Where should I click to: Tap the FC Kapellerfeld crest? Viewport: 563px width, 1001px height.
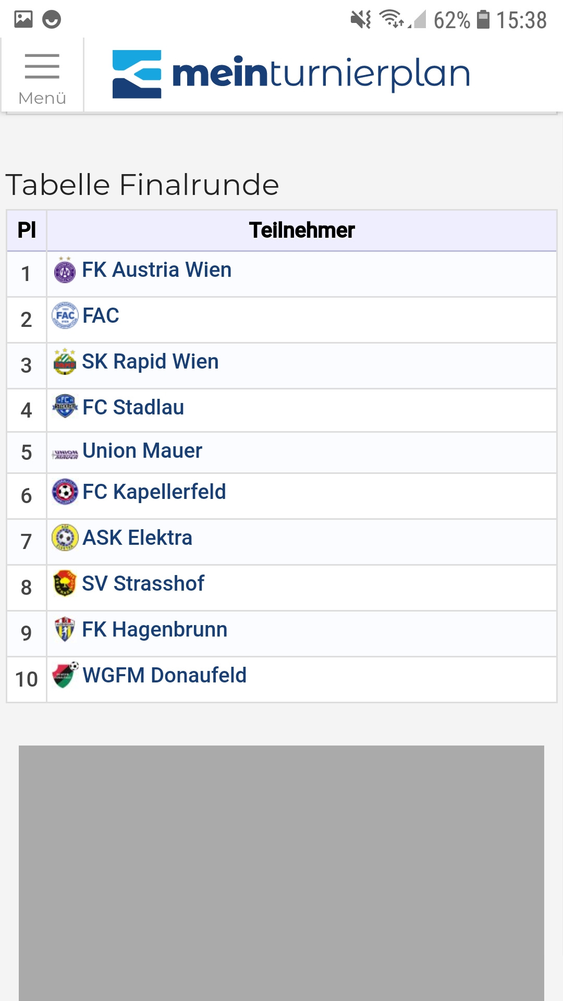point(65,492)
